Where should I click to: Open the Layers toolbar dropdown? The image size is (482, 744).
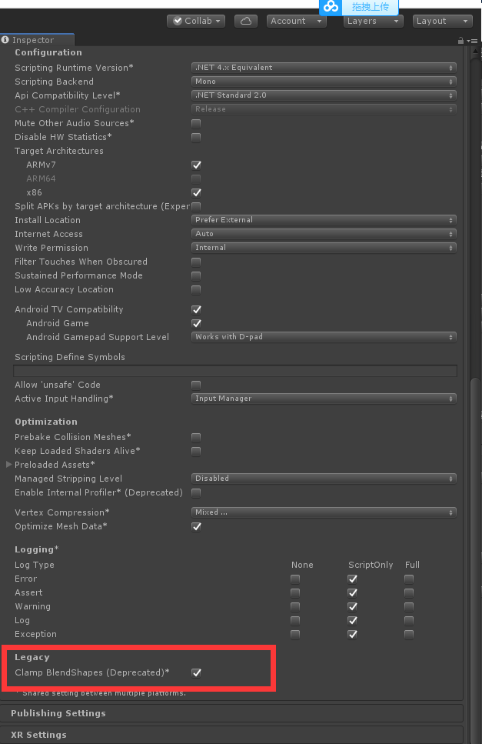(373, 21)
